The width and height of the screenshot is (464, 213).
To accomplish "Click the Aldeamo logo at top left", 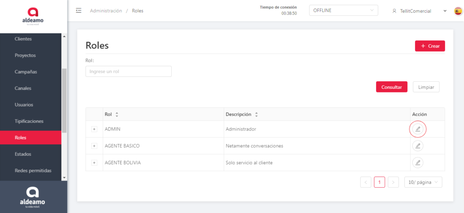I will pos(33,16).
